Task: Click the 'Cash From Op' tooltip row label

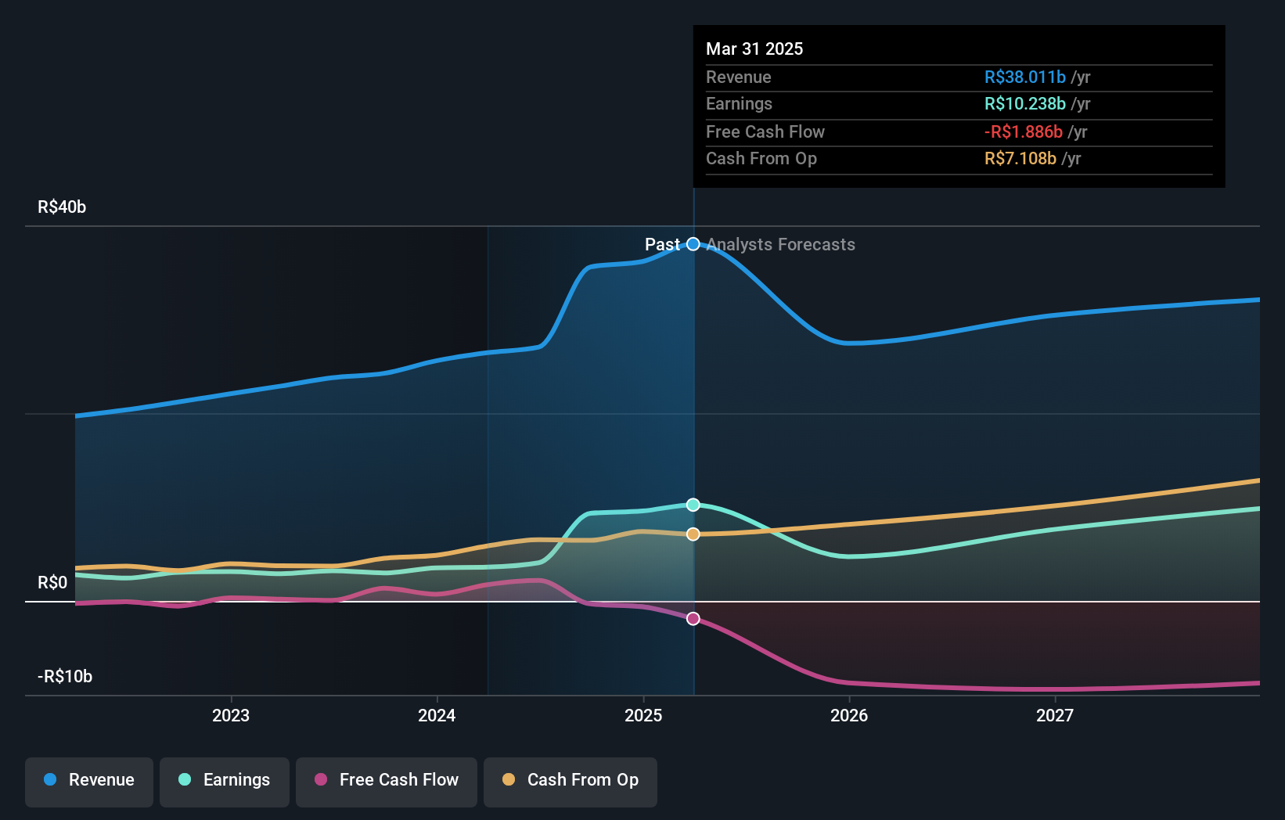Action: (x=761, y=158)
